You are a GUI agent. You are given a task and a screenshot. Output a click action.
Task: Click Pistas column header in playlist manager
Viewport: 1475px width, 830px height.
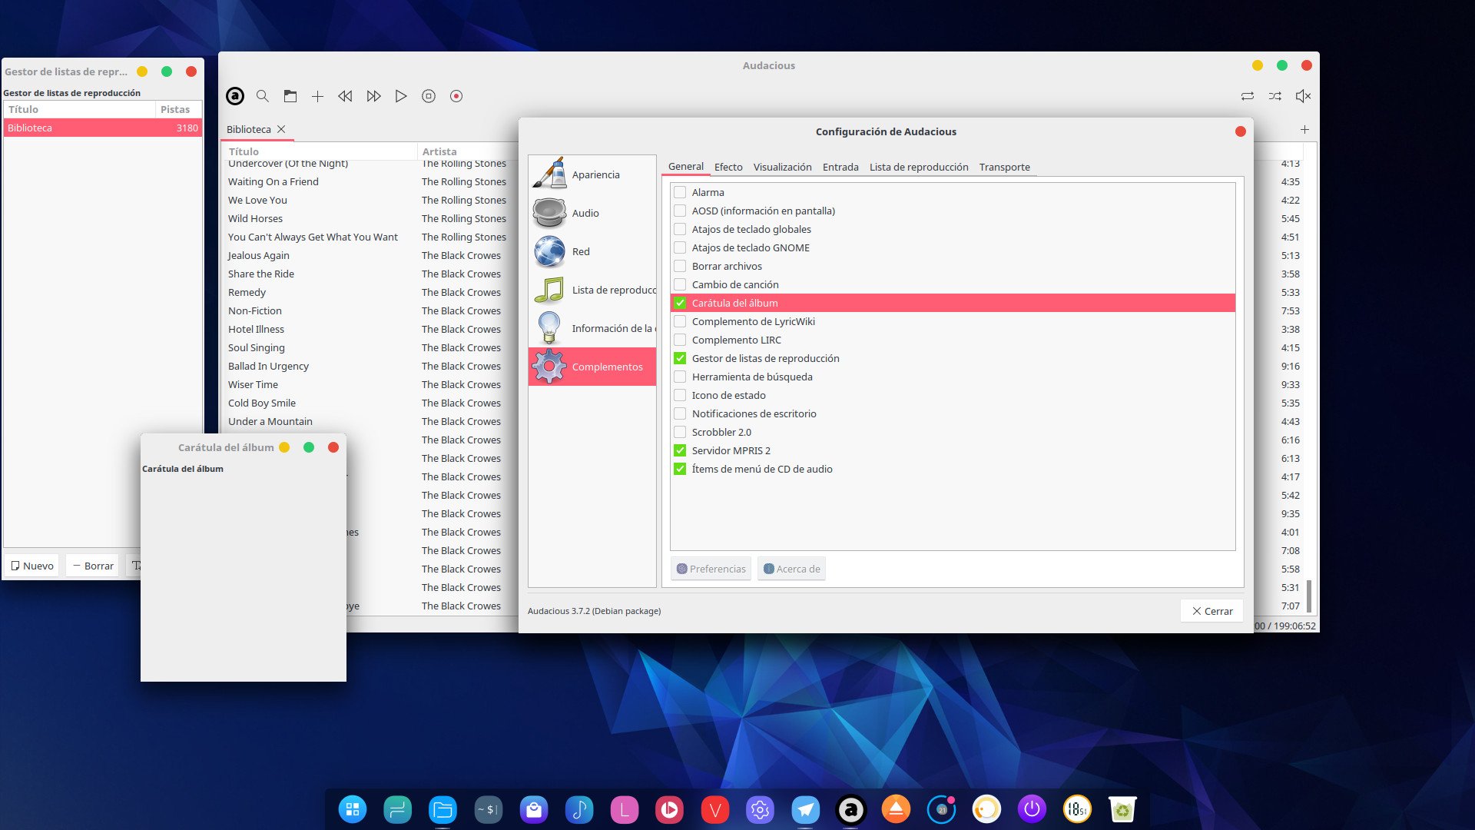(178, 109)
